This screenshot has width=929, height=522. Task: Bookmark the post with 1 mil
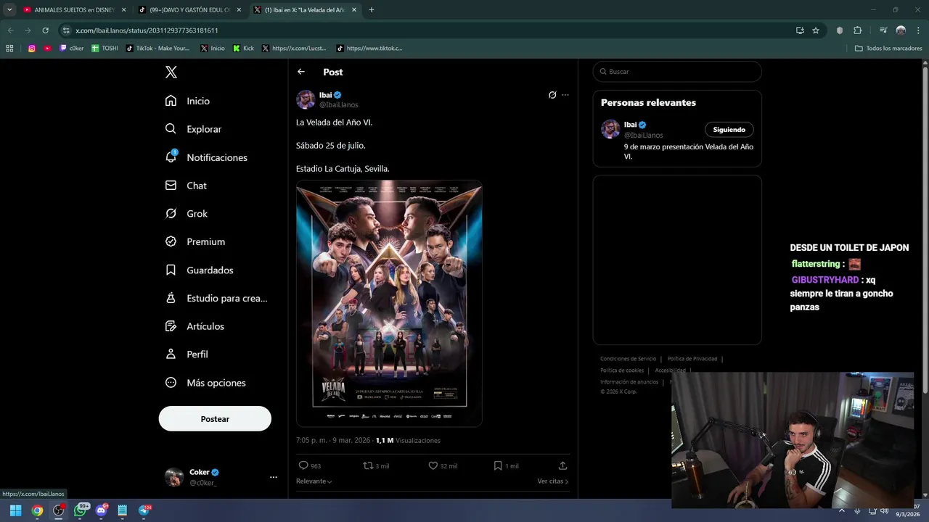tap(498, 465)
